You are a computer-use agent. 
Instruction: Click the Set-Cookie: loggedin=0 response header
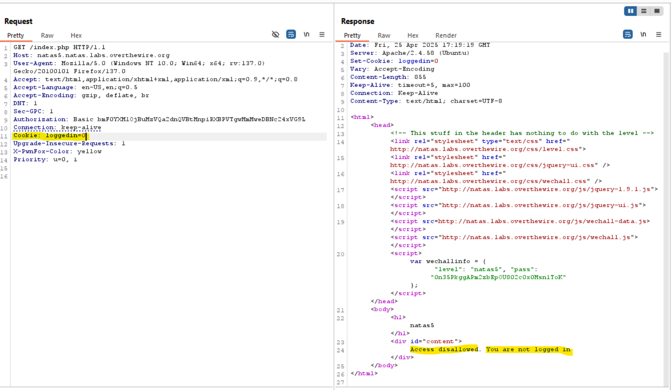(x=394, y=61)
